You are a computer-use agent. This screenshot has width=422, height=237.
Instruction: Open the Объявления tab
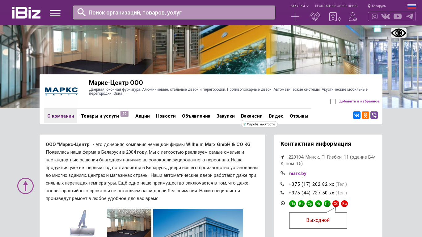click(196, 116)
